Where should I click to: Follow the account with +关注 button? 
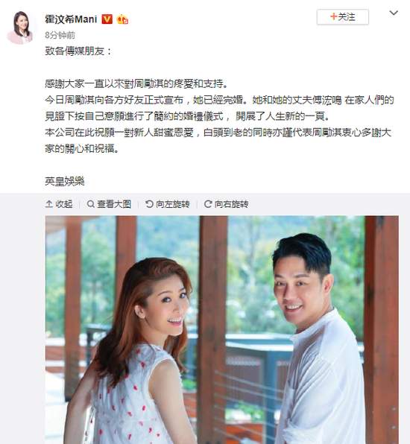click(343, 17)
